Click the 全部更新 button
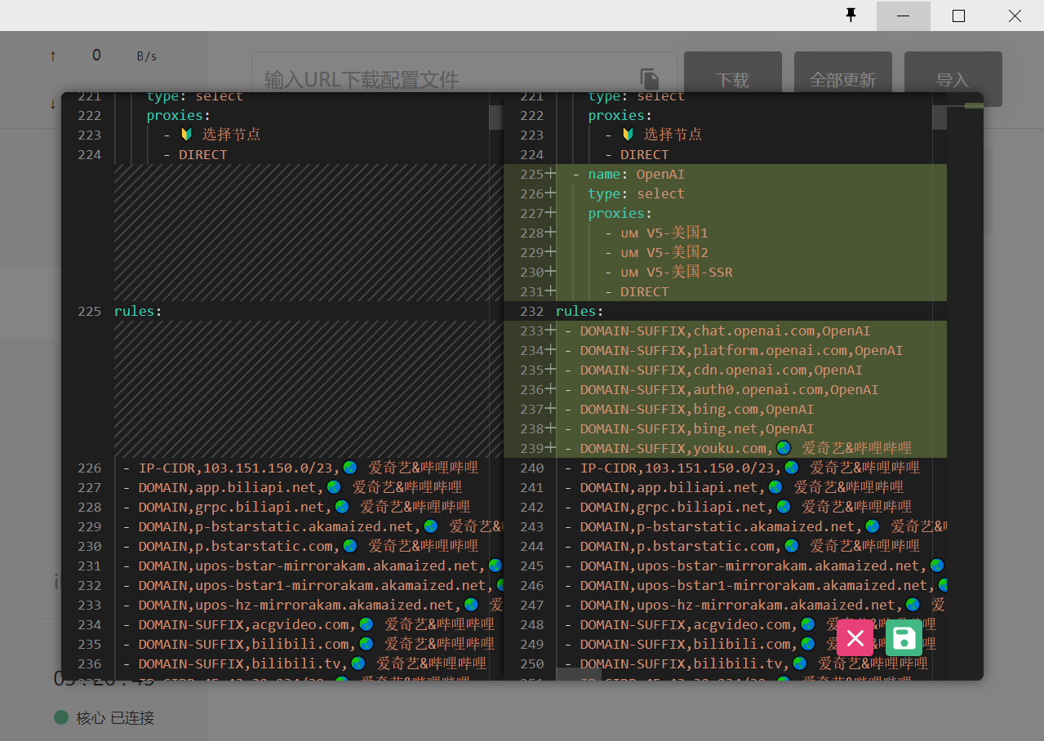Screen dimensions: 1044x741 click(x=843, y=79)
